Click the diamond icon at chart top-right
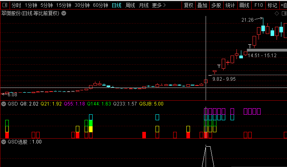Viewport: 287px width, 167px height. 277,13
